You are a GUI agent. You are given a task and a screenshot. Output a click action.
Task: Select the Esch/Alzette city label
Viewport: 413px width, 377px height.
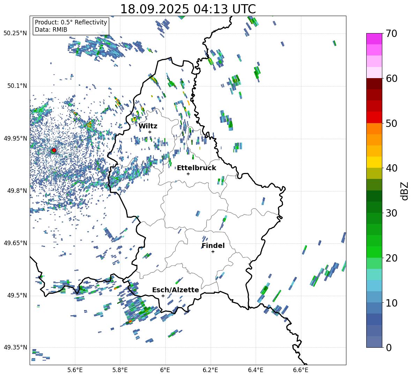[175, 290]
